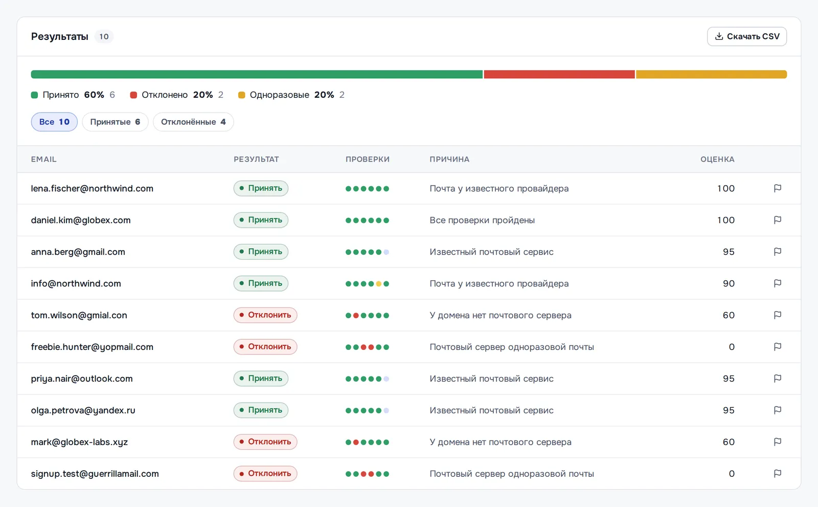Click the red Отклонено progress segment
The height and width of the screenshot is (507, 818).
(x=559, y=74)
